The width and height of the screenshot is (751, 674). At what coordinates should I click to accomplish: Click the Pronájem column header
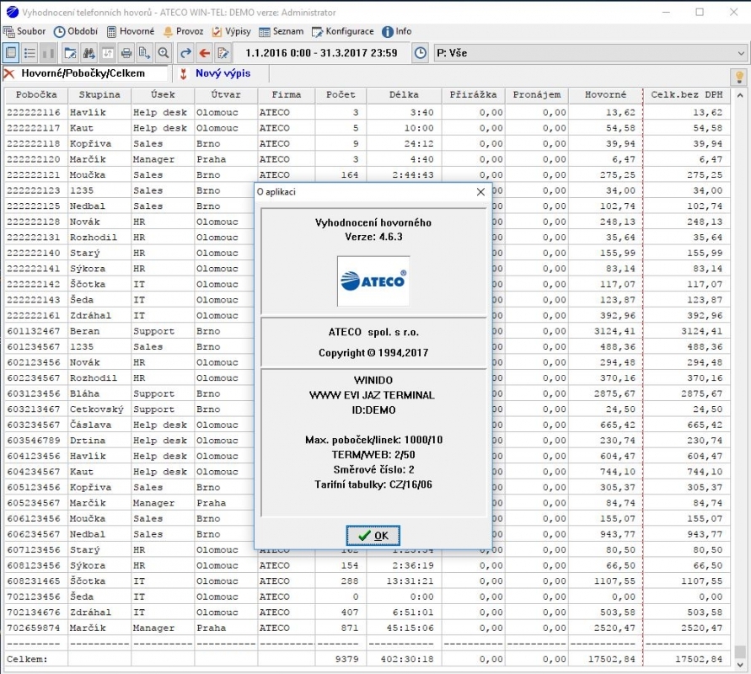pos(537,94)
